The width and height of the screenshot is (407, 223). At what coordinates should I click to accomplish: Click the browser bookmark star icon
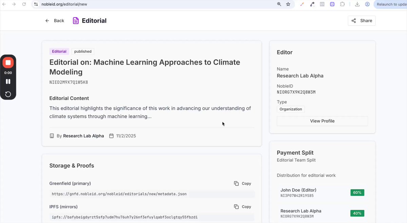[288, 4]
